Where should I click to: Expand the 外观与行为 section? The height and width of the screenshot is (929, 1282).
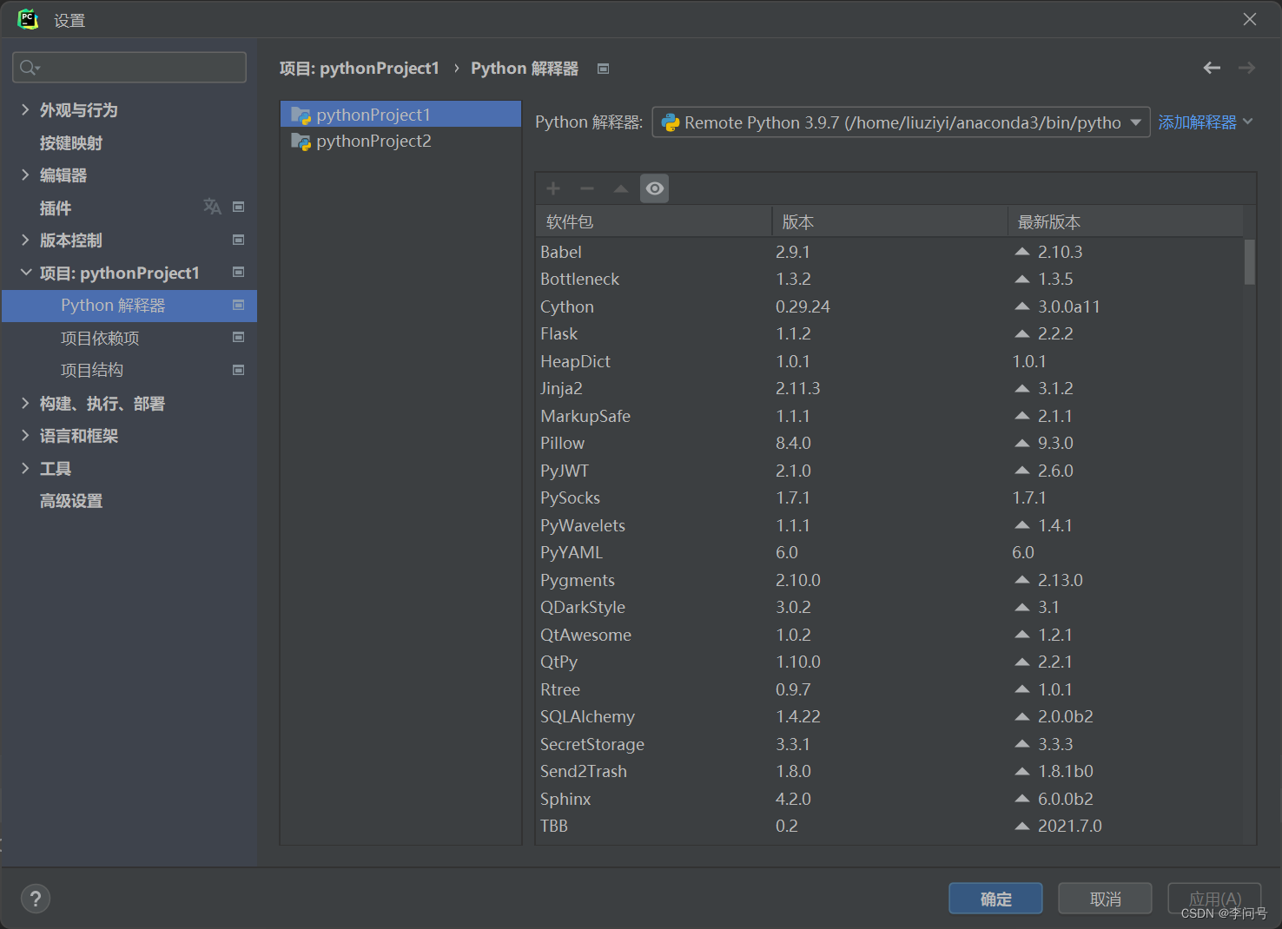pos(25,109)
